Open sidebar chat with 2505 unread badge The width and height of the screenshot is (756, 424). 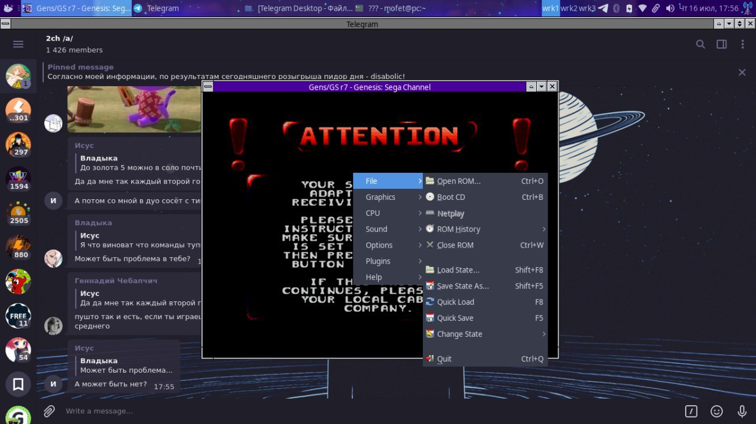[x=18, y=213]
